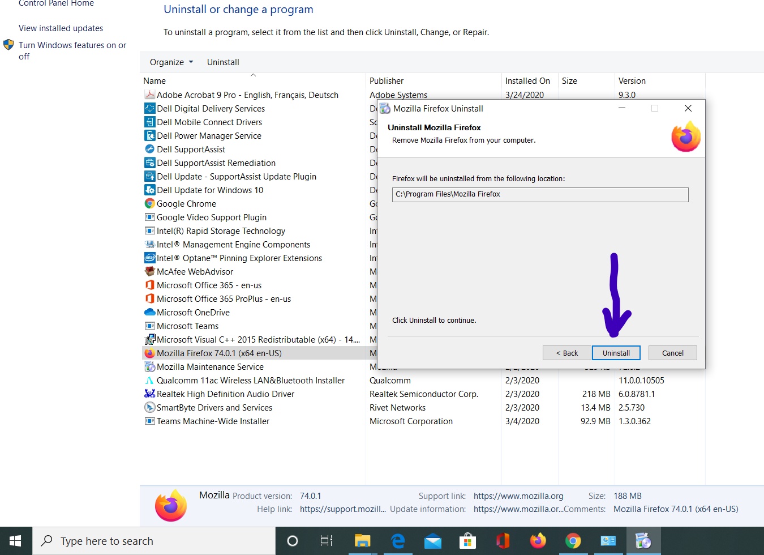Click the Realtek High Definition Audio Driver icon
This screenshot has width=764, height=555.
tap(150, 394)
